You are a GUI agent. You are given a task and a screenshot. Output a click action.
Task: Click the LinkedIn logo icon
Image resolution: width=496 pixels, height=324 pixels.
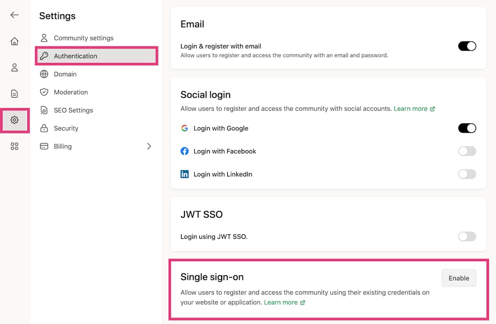pos(185,174)
